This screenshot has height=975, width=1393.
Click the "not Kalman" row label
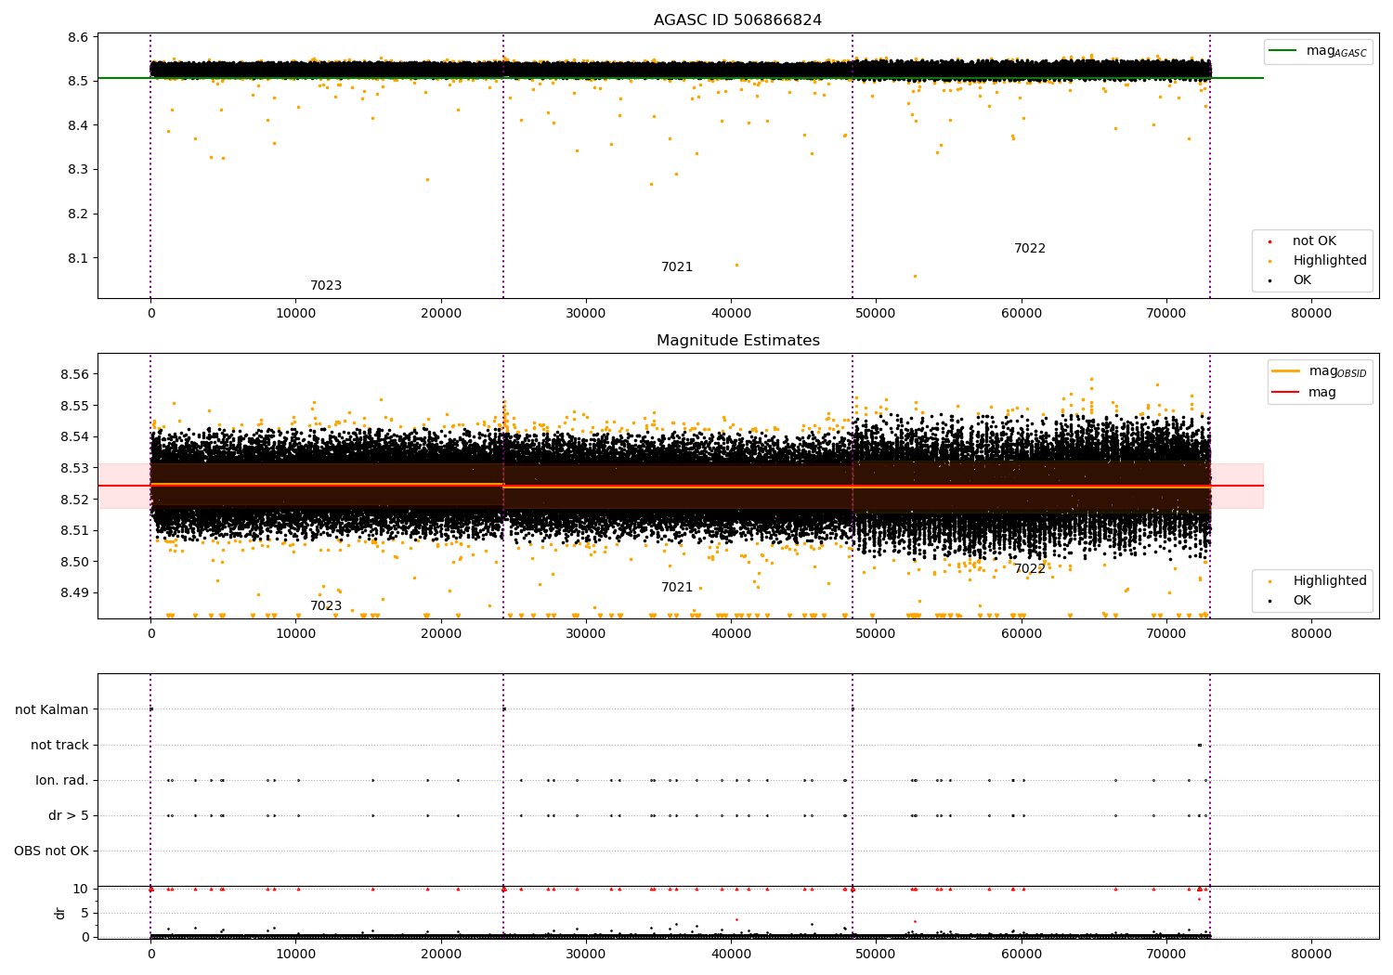point(52,710)
